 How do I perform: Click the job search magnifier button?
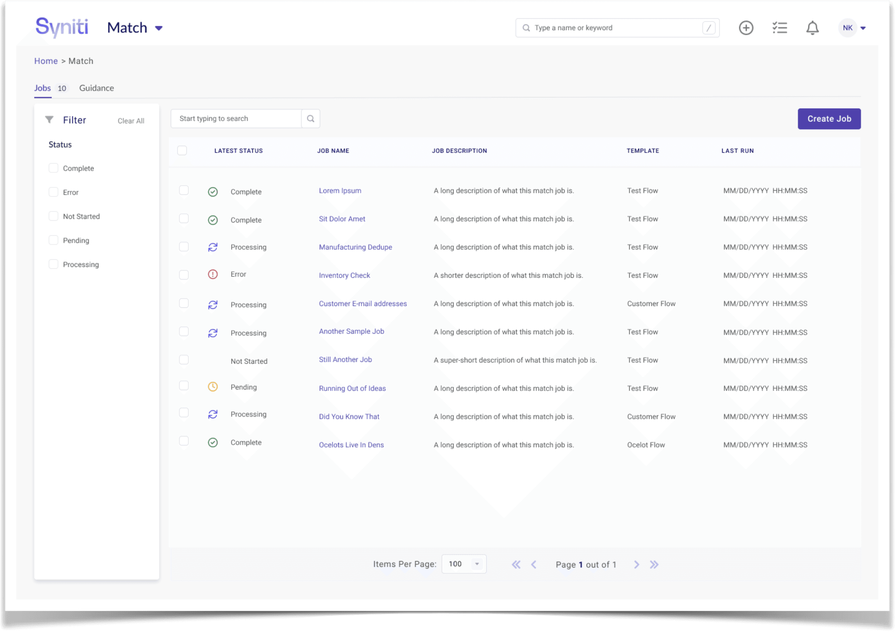(x=311, y=119)
